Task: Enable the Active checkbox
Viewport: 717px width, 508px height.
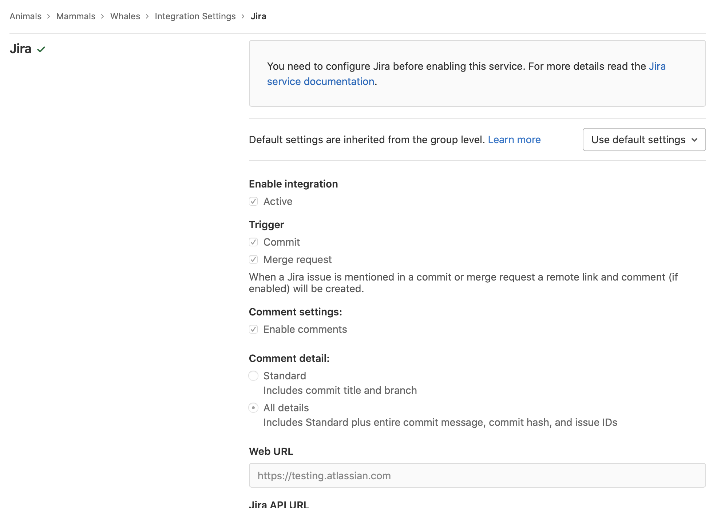Action: [x=253, y=201]
